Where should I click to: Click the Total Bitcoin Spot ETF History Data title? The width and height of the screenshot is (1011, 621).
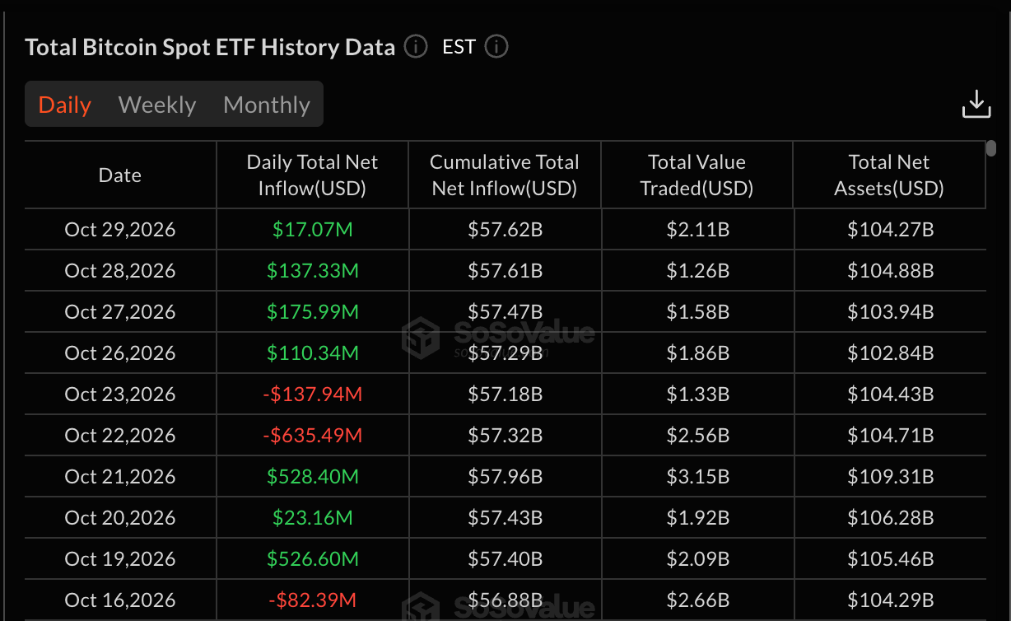pos(211,47)
